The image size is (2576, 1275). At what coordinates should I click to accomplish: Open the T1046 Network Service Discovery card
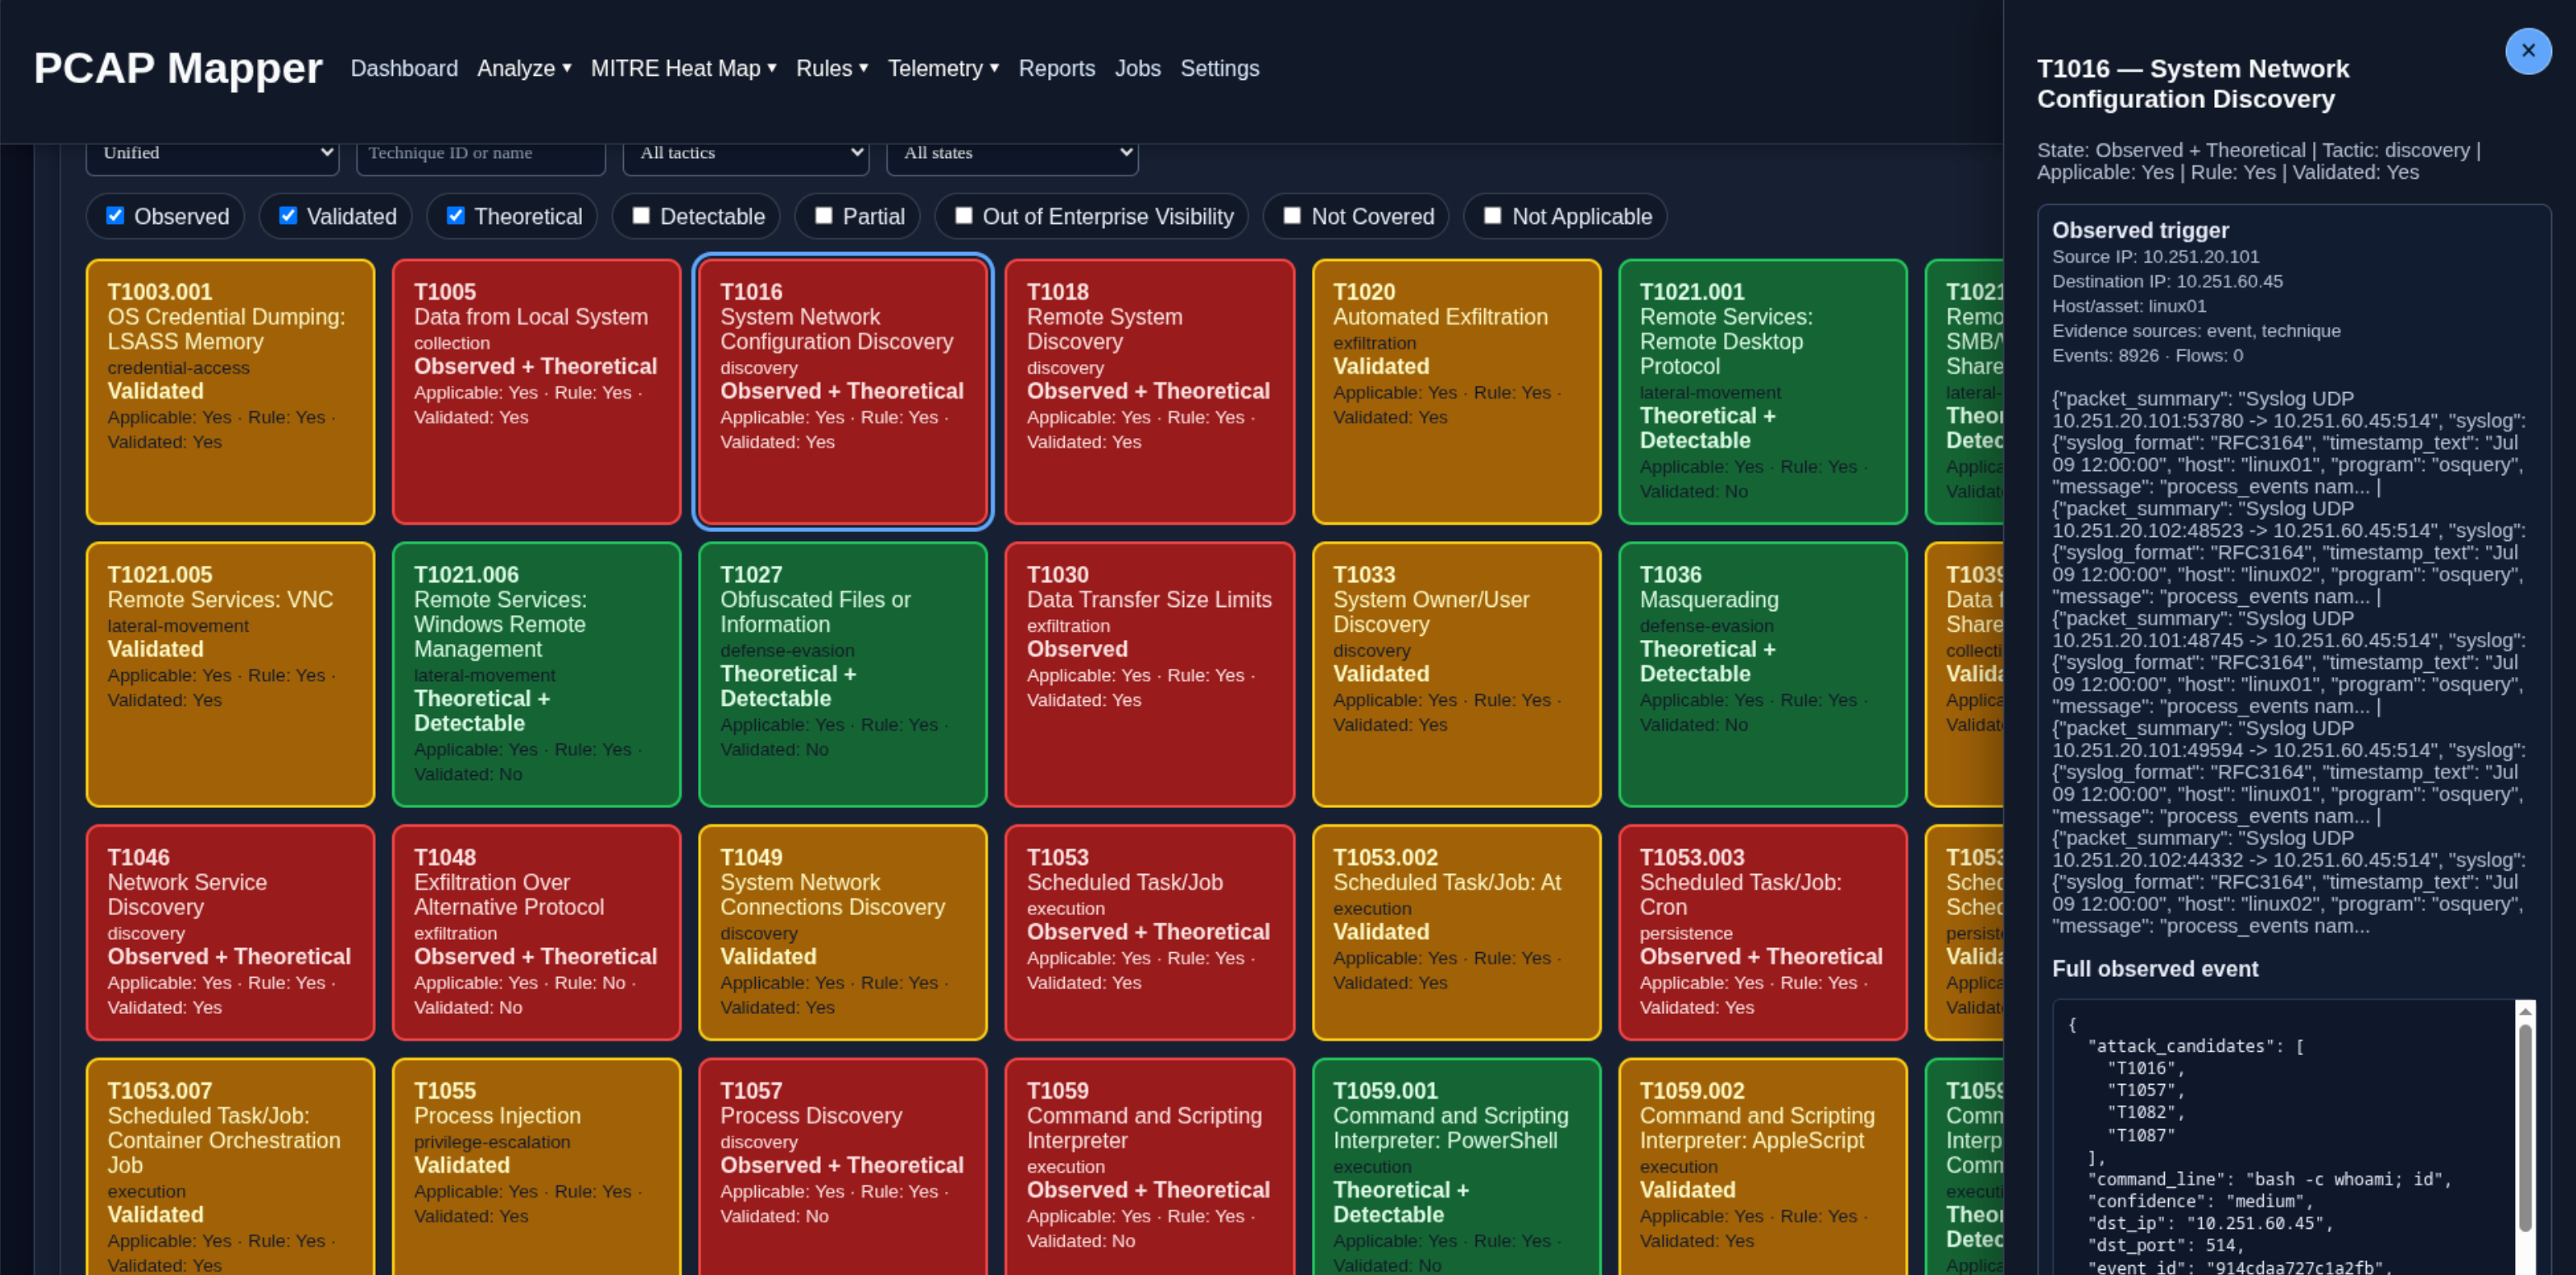click(230, 932)
